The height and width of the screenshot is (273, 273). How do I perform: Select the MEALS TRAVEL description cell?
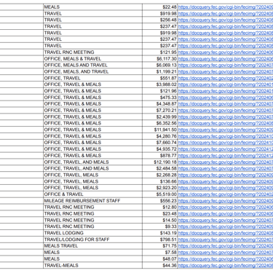[92, 246]
